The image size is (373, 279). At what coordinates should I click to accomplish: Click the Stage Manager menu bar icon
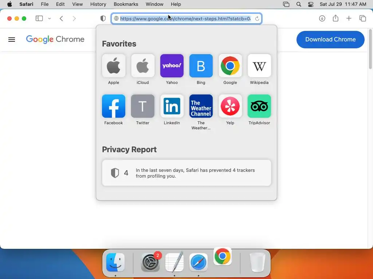[286, 4]
